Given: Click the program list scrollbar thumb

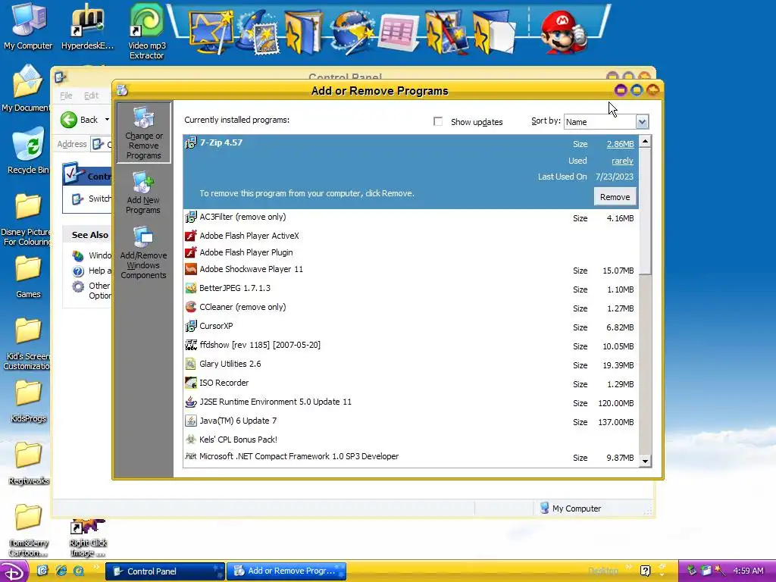Looking at the screenshot, I should point(645,211).
